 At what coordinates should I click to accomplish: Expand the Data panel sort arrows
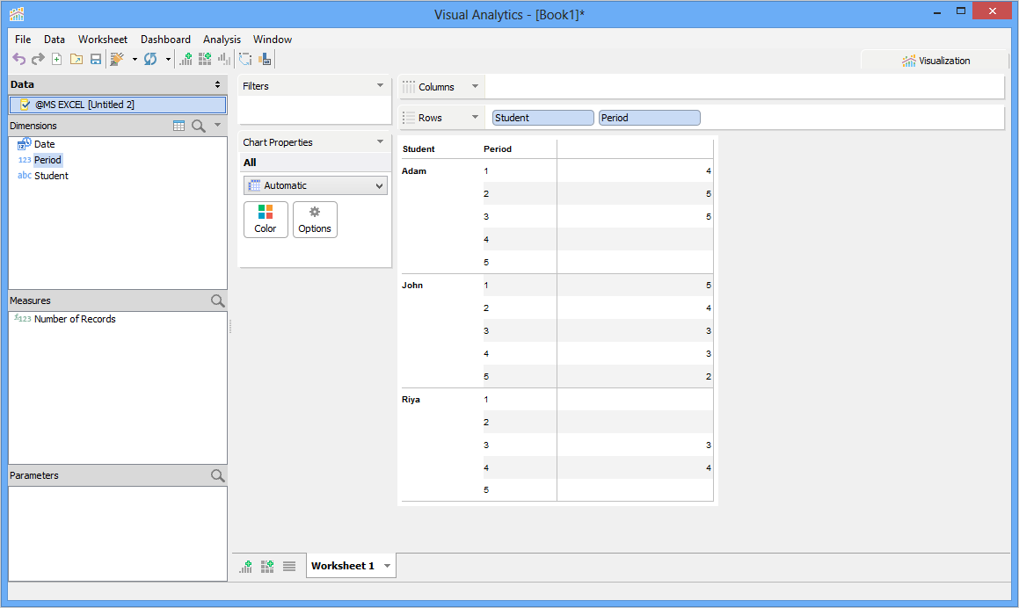point(217,84)
